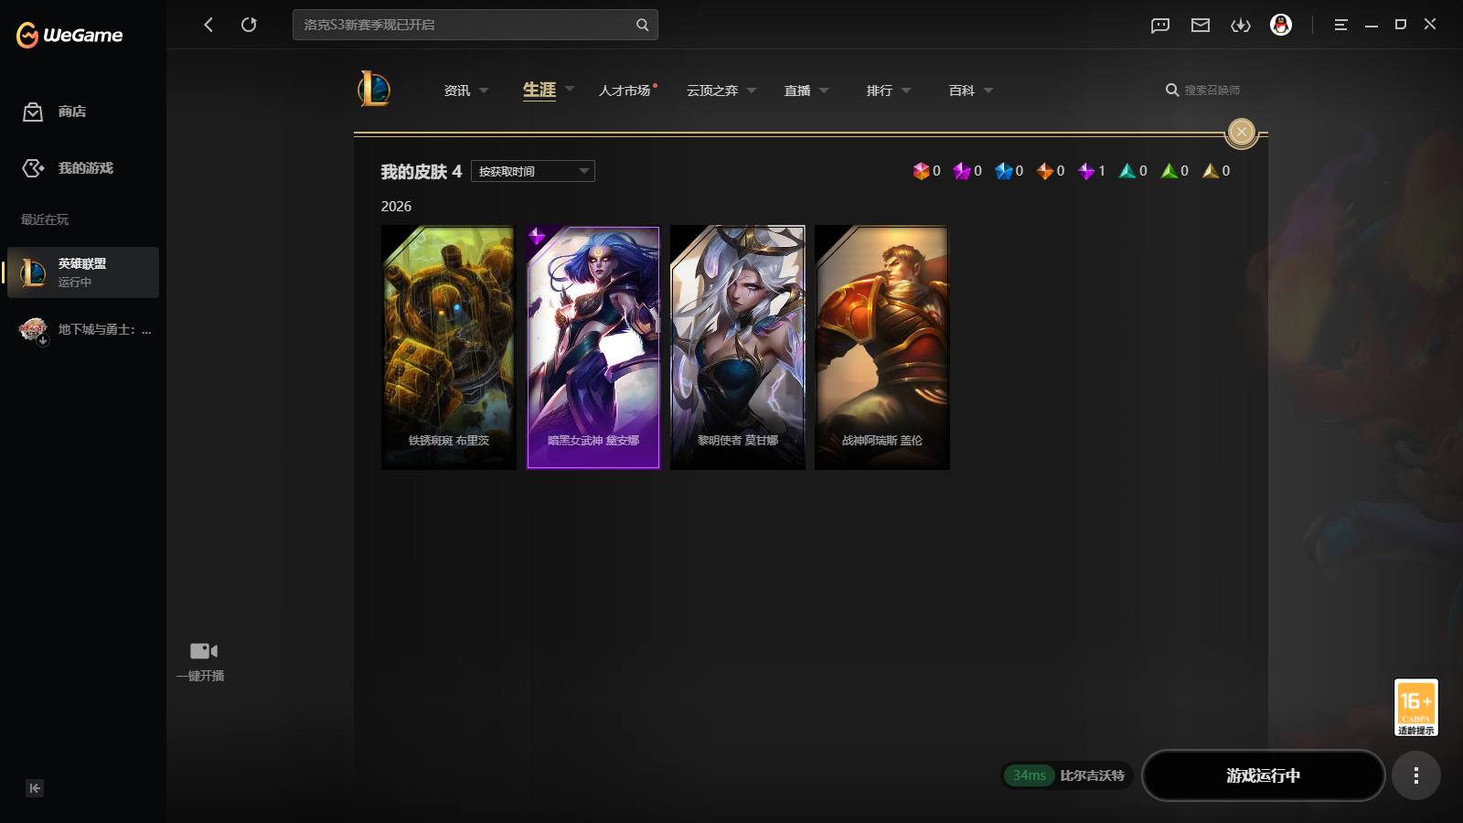The width and height of the screenshot is (1463, 823).
Task: Click the 最近在玩 section label
Action: (45, 219)
